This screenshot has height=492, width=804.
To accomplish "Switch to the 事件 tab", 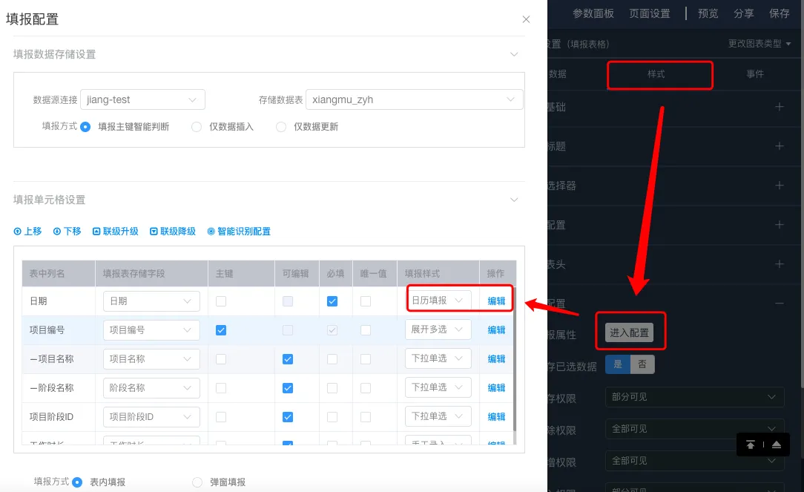I will coord(755,74).
